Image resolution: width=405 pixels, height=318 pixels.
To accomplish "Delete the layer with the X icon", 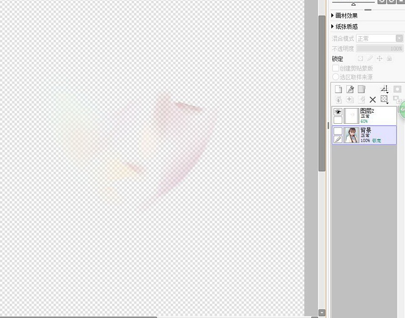I will pos(373,99).
